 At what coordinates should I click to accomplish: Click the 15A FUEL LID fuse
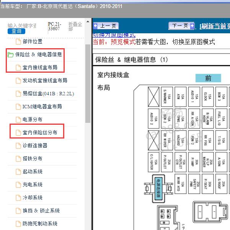(x=221, y=119)
